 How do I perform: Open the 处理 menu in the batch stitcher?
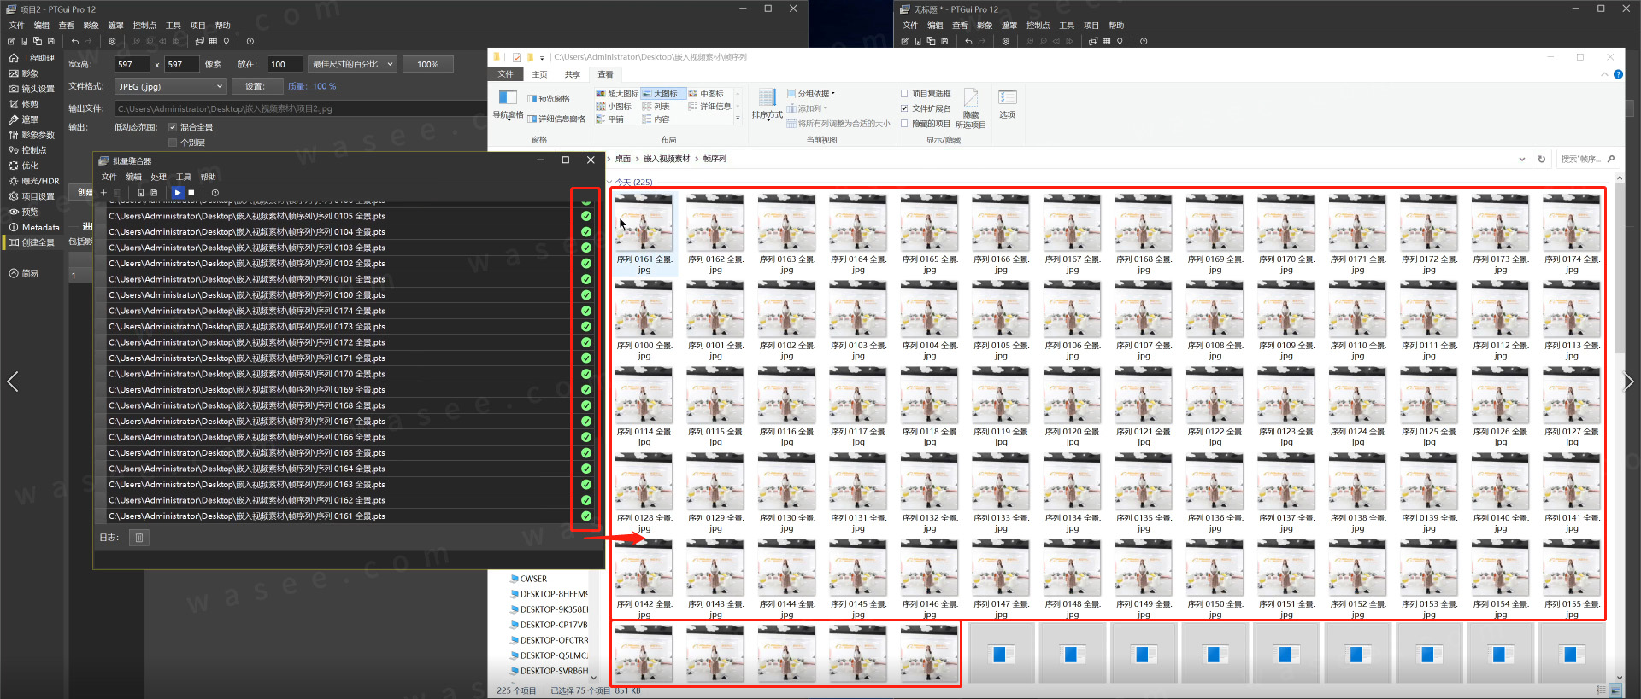(x=159, y=177)
